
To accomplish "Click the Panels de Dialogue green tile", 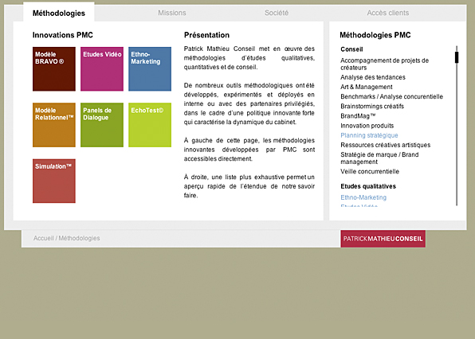I will click(x=102, y=125).
